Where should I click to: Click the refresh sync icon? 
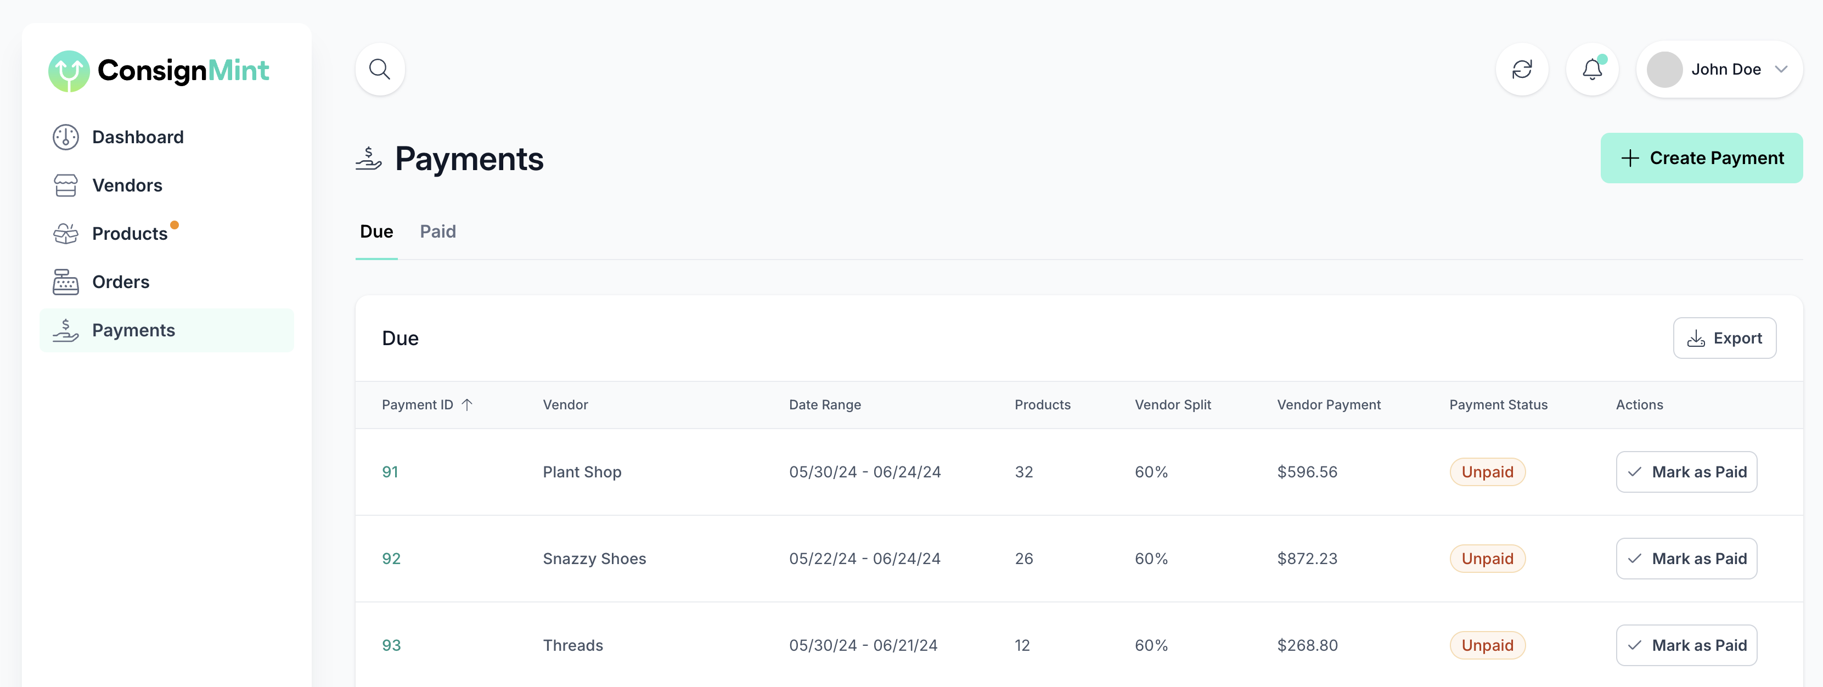point(1522,69)
